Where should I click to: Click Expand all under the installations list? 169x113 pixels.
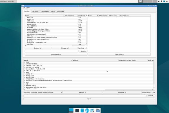point(83,93)
